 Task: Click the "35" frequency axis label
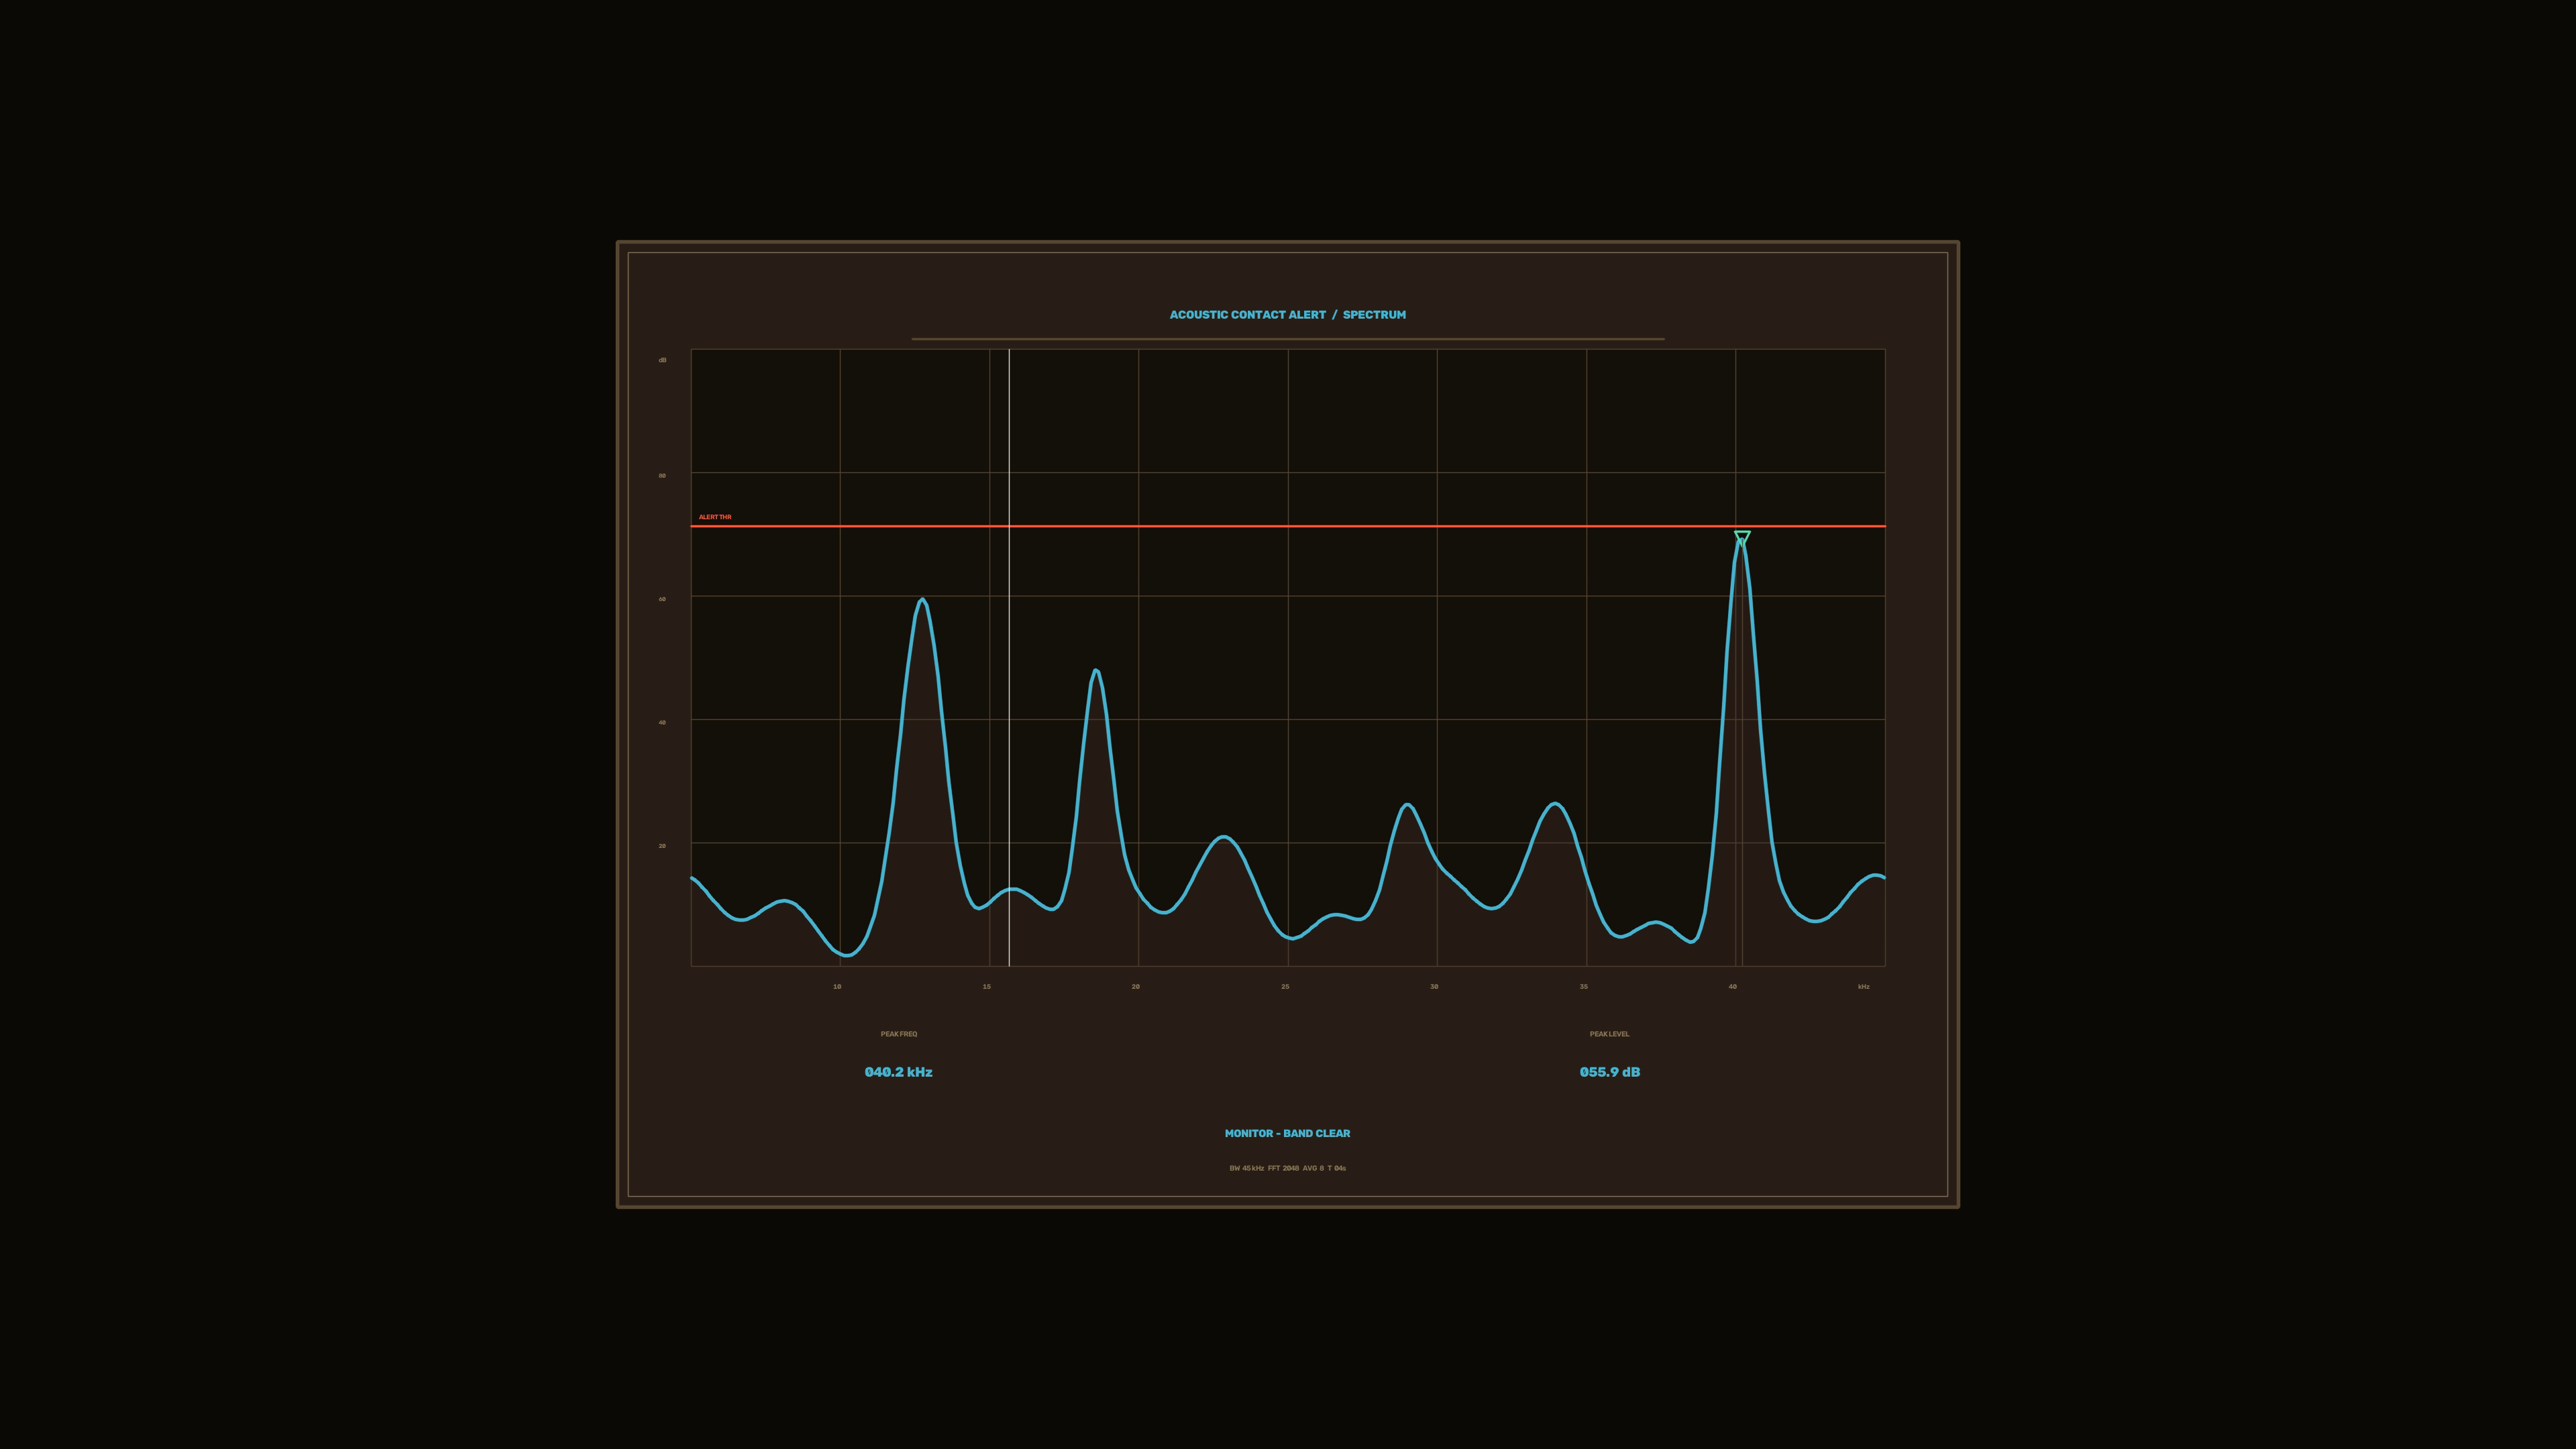(x=1584, y=987)
